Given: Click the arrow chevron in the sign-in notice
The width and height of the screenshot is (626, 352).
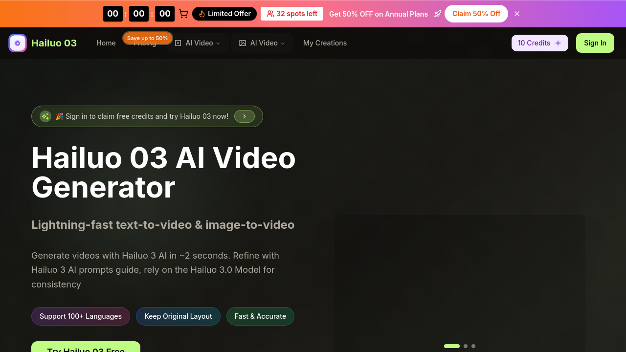Looking at the screenshot, I should pos(245,116).
